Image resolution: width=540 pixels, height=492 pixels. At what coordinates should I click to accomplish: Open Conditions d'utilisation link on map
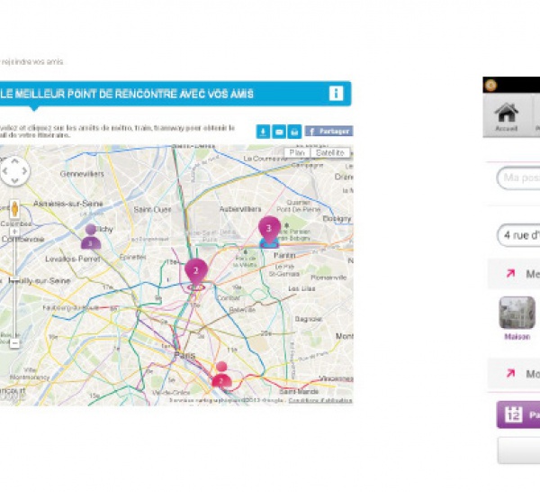pos(320,401)
